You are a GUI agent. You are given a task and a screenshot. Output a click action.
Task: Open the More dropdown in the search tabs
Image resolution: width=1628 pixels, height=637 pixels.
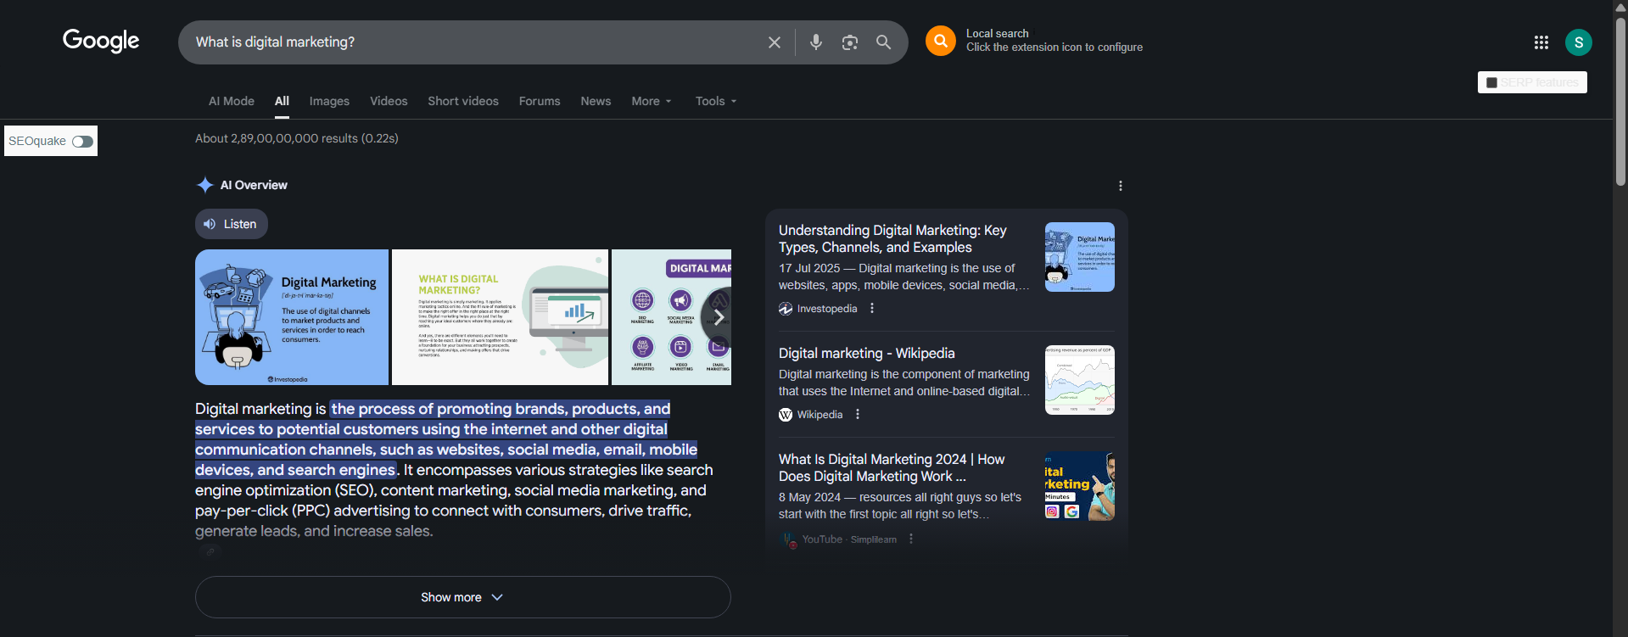point(652,101)
